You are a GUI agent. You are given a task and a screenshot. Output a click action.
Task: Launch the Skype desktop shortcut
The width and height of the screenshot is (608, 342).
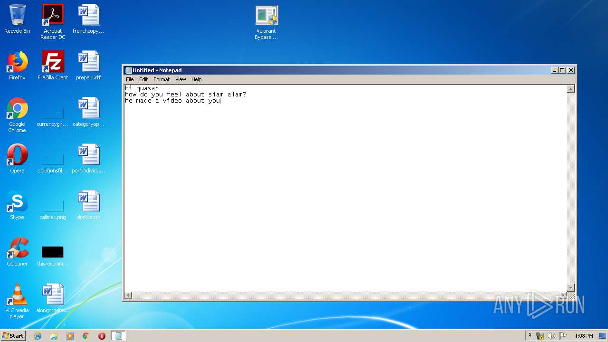17,205
